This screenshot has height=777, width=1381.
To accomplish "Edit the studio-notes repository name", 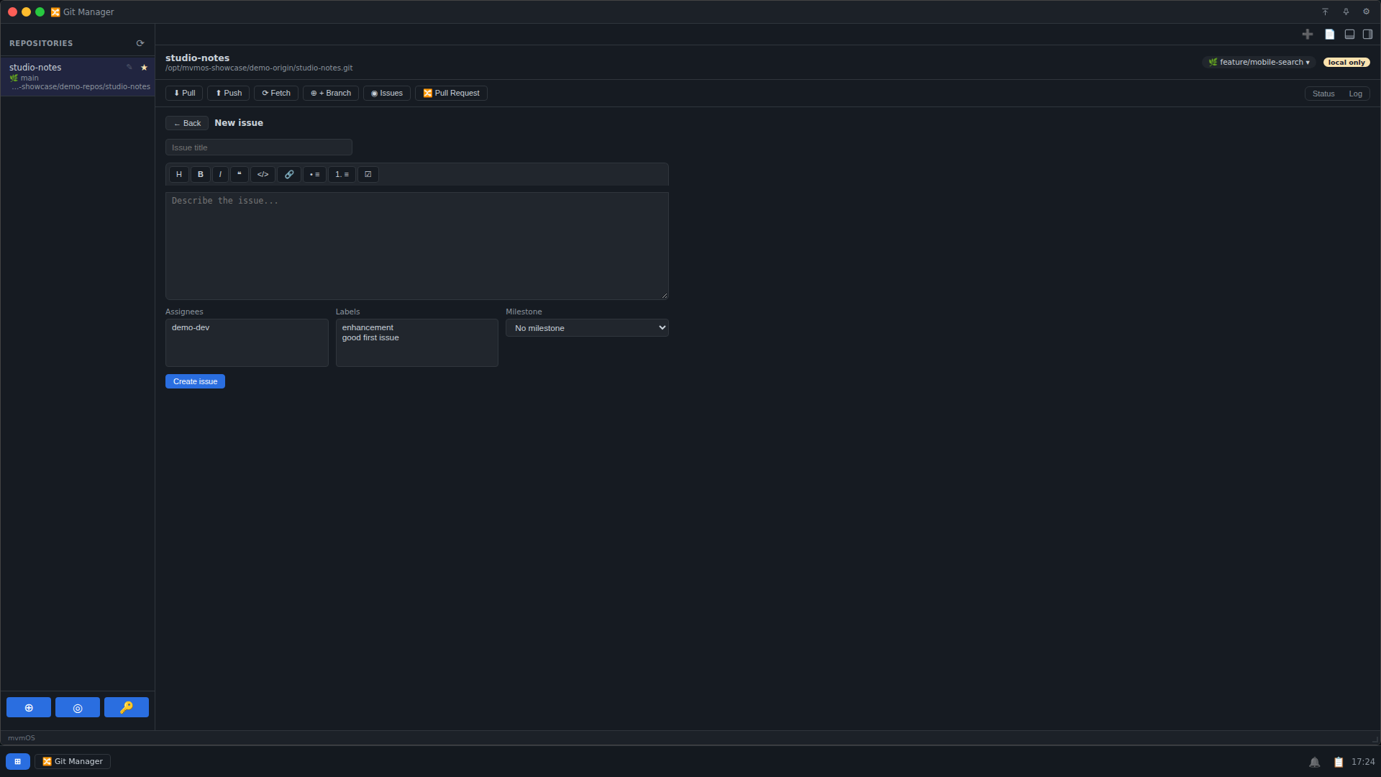I will (129, 67).
